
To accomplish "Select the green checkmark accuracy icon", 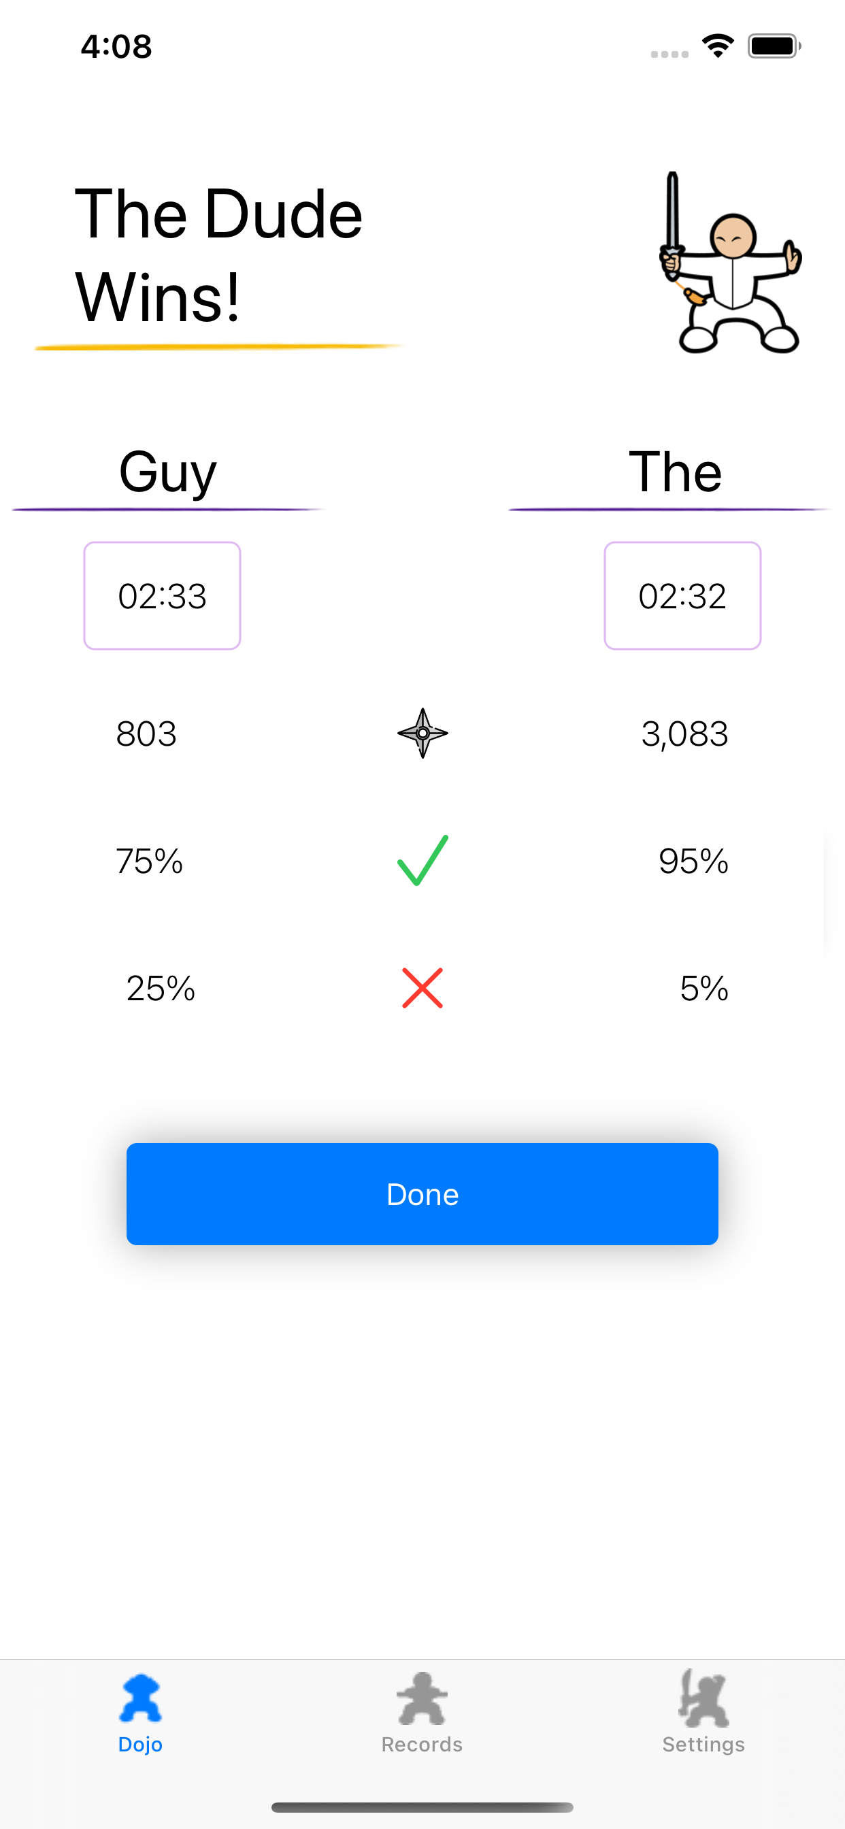I will (x=422, y=862).
